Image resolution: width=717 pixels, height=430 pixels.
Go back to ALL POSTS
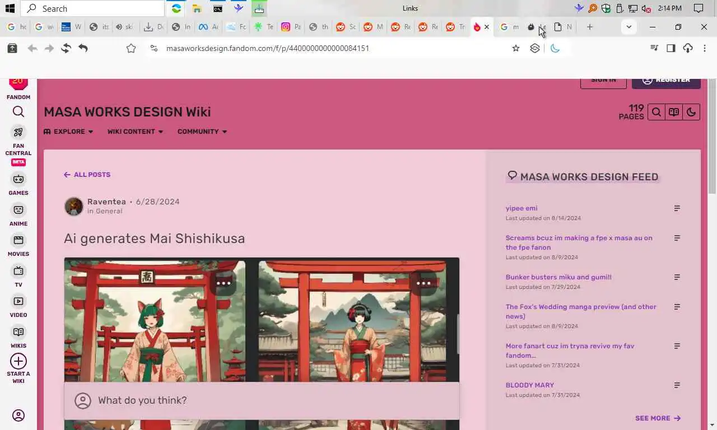[x=87, y=175]
